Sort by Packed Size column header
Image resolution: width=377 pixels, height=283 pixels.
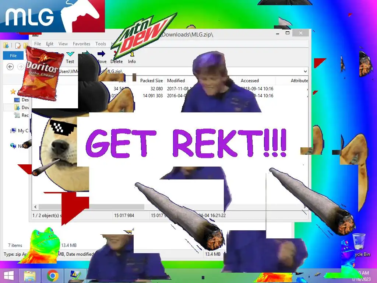point(151,81)
